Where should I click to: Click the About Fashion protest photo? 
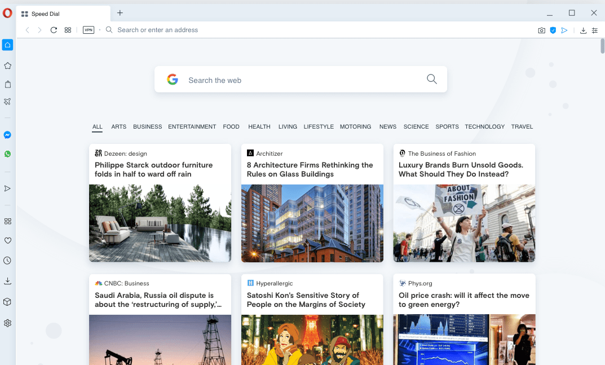coord(464,223)
